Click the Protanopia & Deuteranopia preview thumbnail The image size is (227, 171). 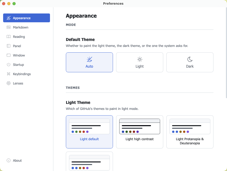pos(190,126)
